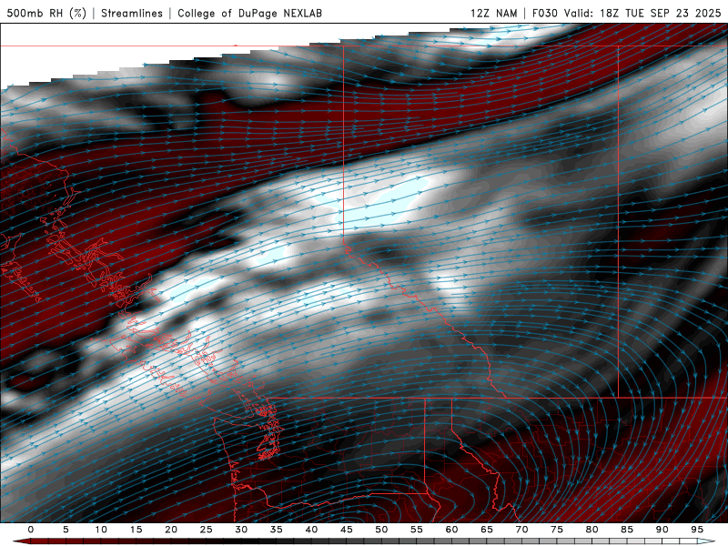728x546 pixels.
Task: Select the 75 value on the color scale
Action: 557,530
